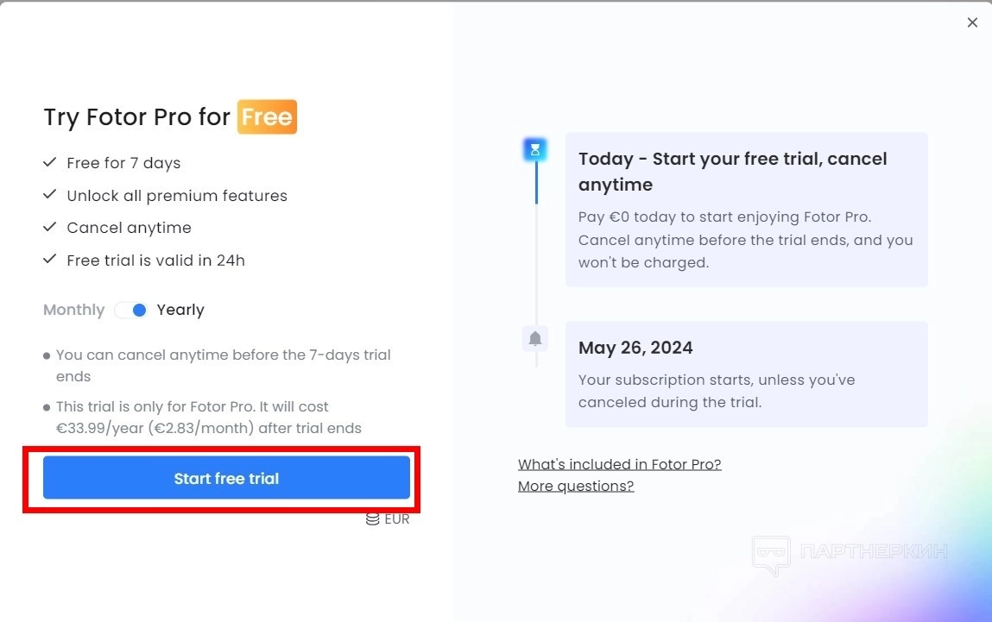Click the checkmark beside Unlock all premium features

(50, 195)
